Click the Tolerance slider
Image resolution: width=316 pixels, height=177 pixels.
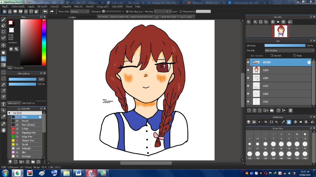112,12
